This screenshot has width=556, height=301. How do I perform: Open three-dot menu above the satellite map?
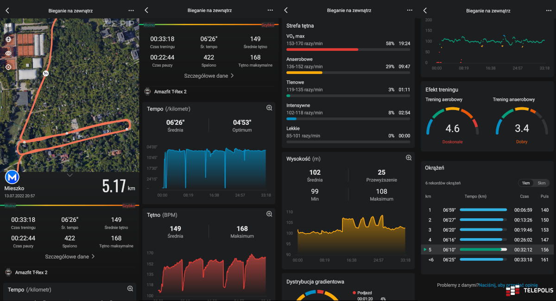131,10
